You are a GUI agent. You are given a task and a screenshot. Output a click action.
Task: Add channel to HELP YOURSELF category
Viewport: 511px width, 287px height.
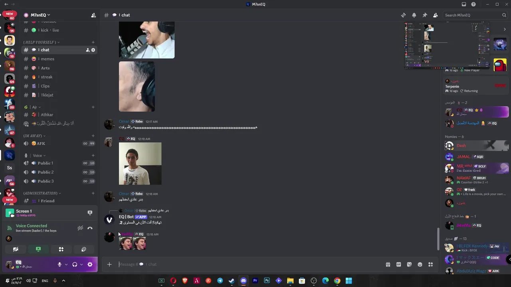93,42
